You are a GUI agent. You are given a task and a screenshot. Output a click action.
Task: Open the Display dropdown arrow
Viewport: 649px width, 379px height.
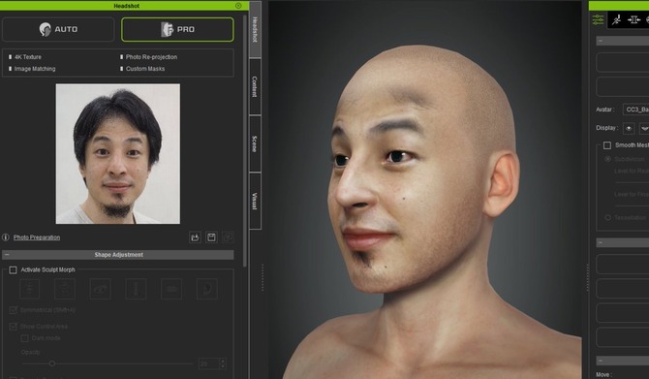pyautogui.click(x=644, y=128)
